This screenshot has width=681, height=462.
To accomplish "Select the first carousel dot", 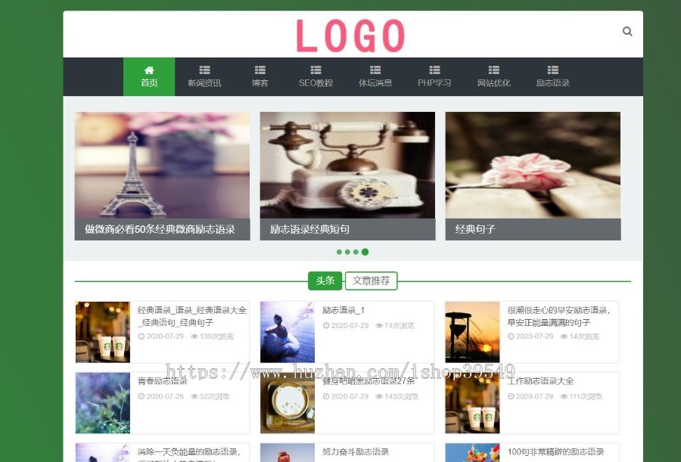I will coord(339,252).
